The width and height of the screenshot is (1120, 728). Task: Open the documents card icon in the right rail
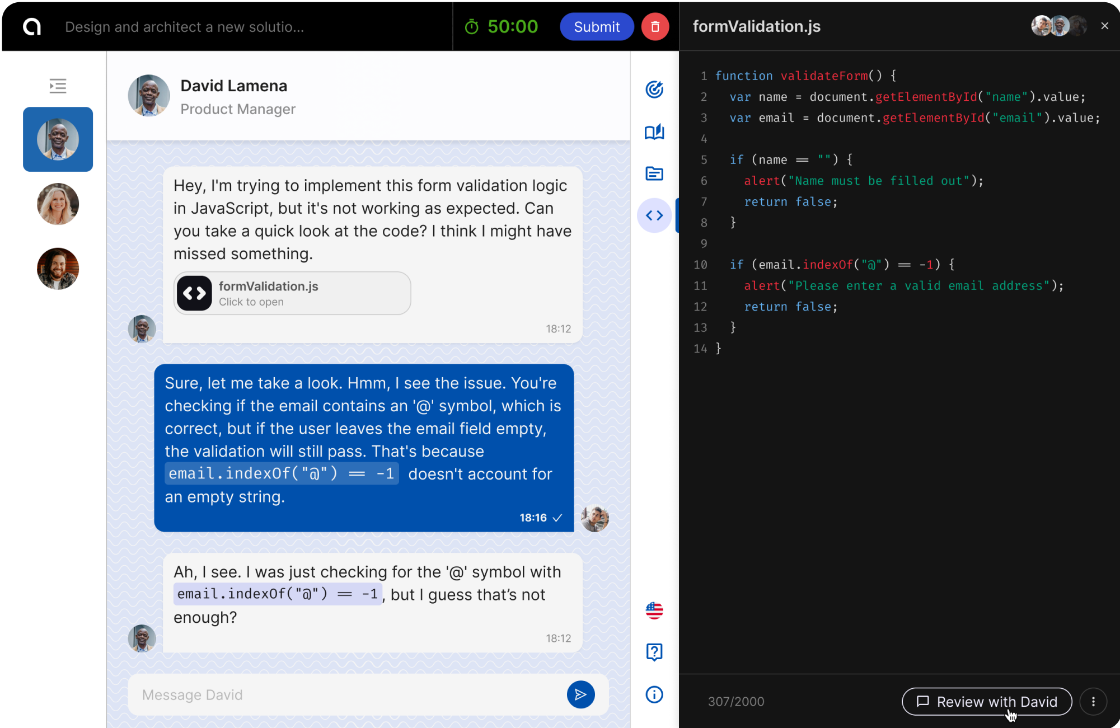654,173
